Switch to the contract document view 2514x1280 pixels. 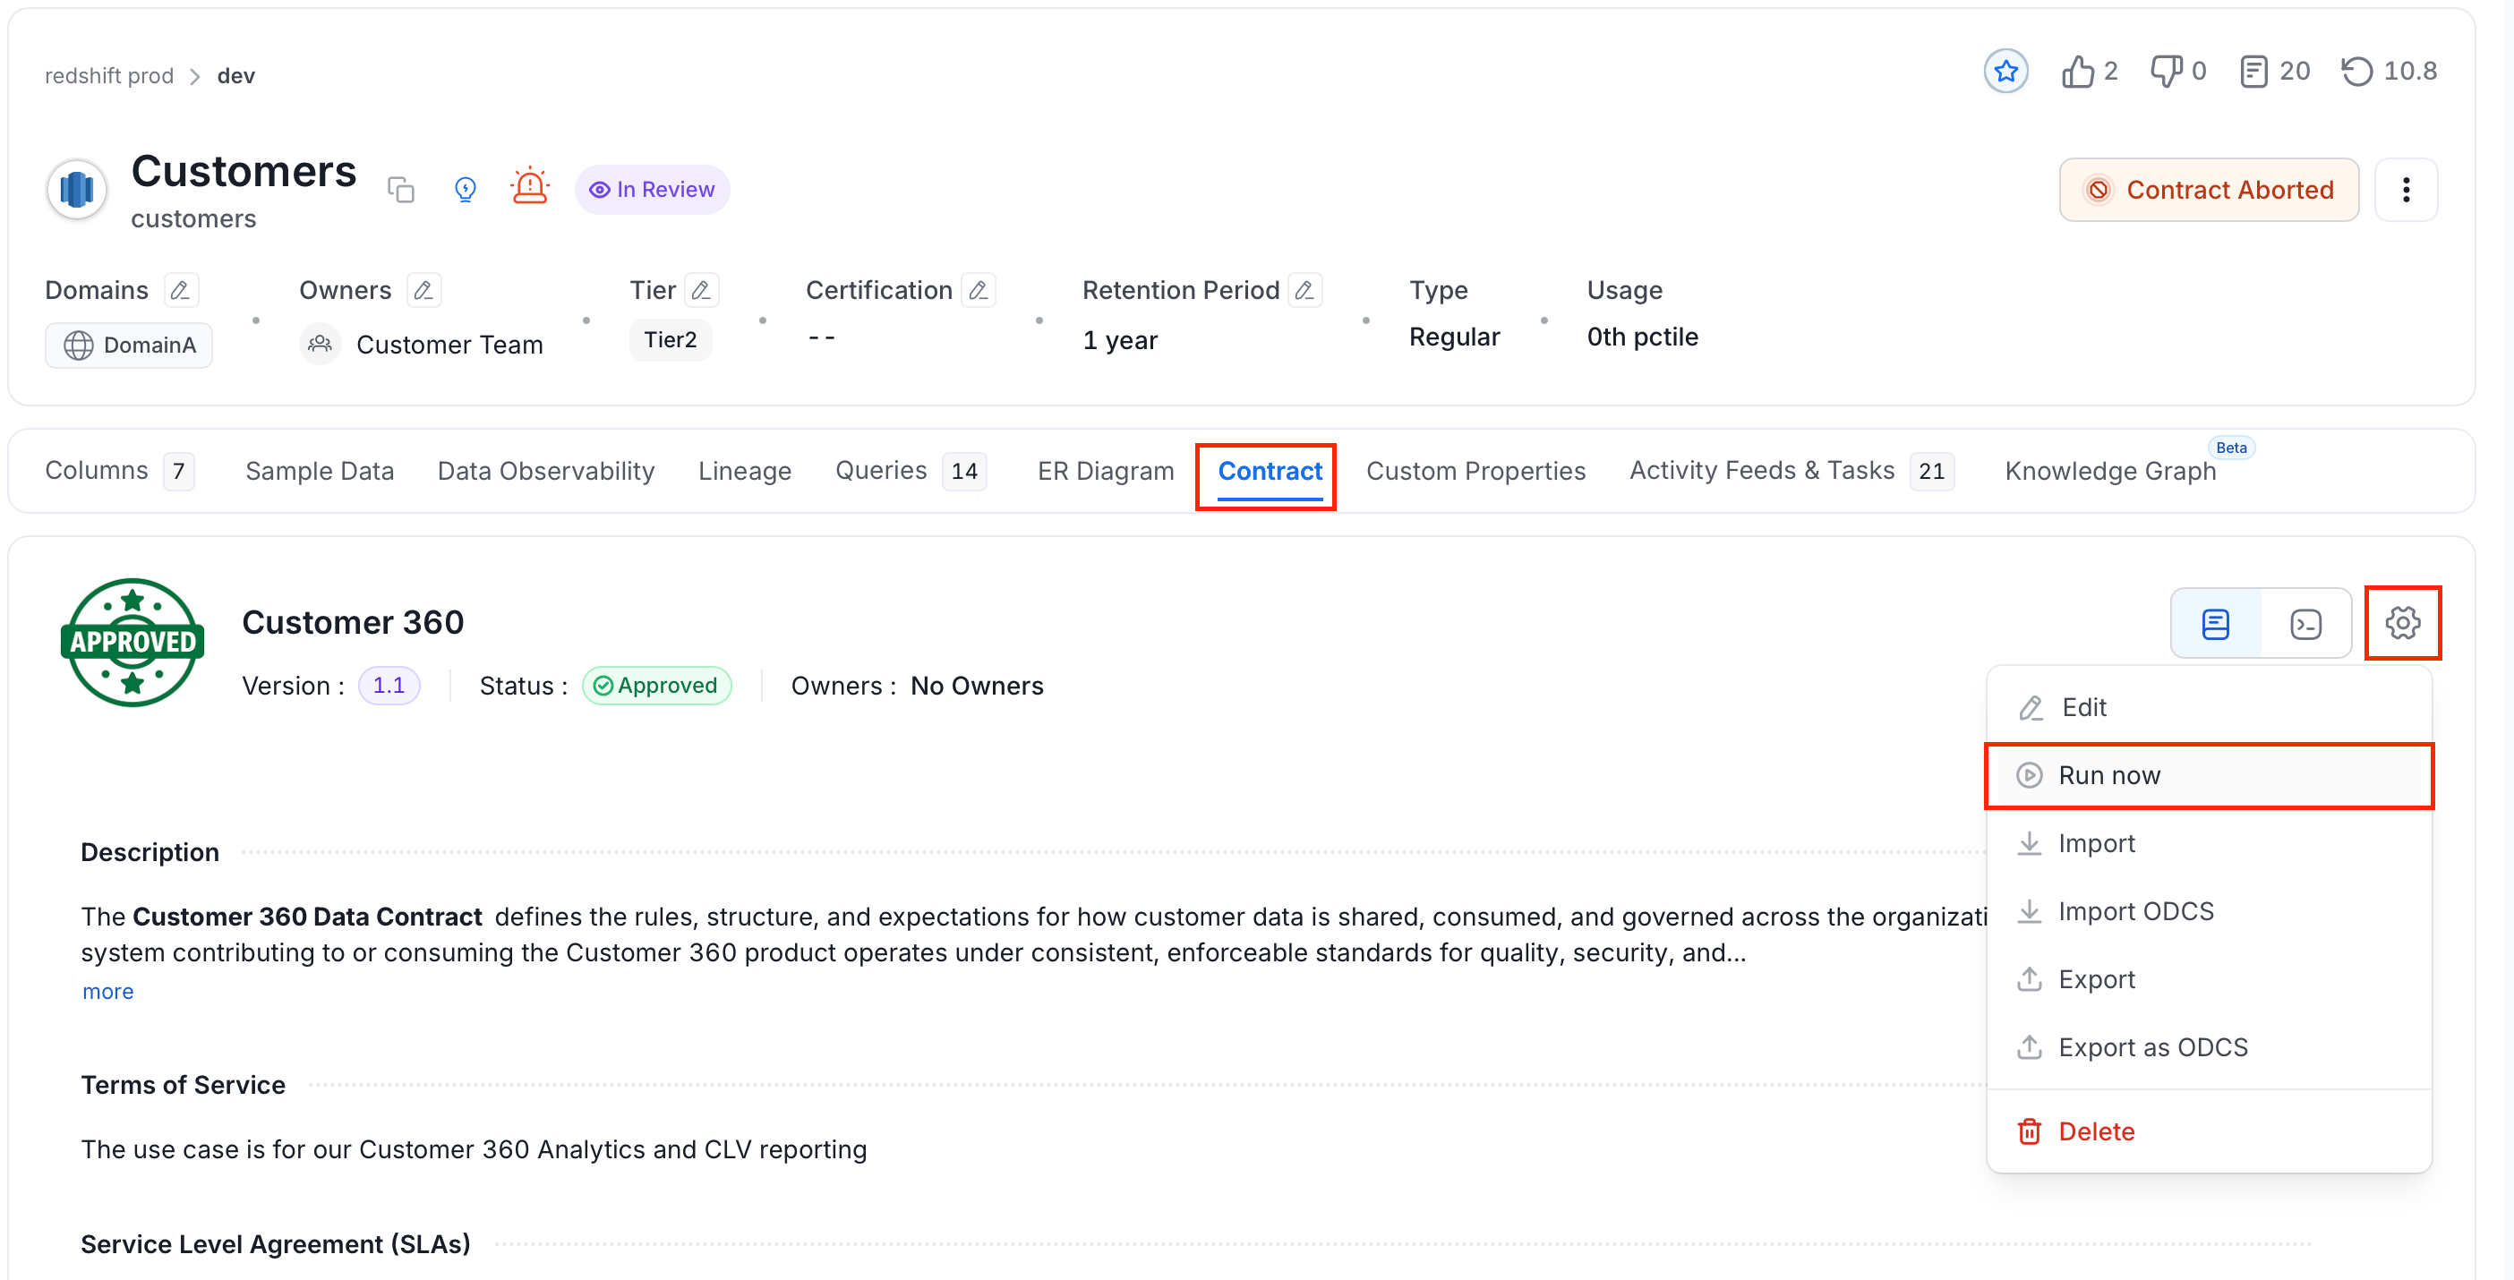point(2215,623)
